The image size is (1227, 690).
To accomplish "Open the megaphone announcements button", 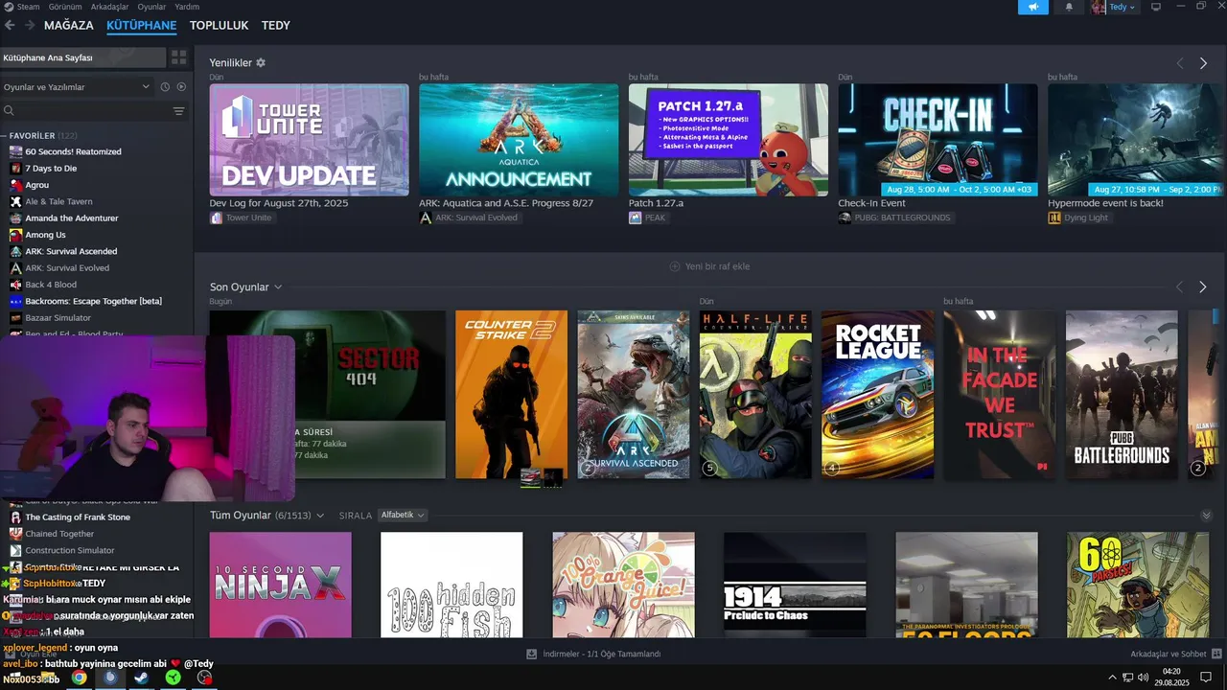I will (x=1032, y=7).
